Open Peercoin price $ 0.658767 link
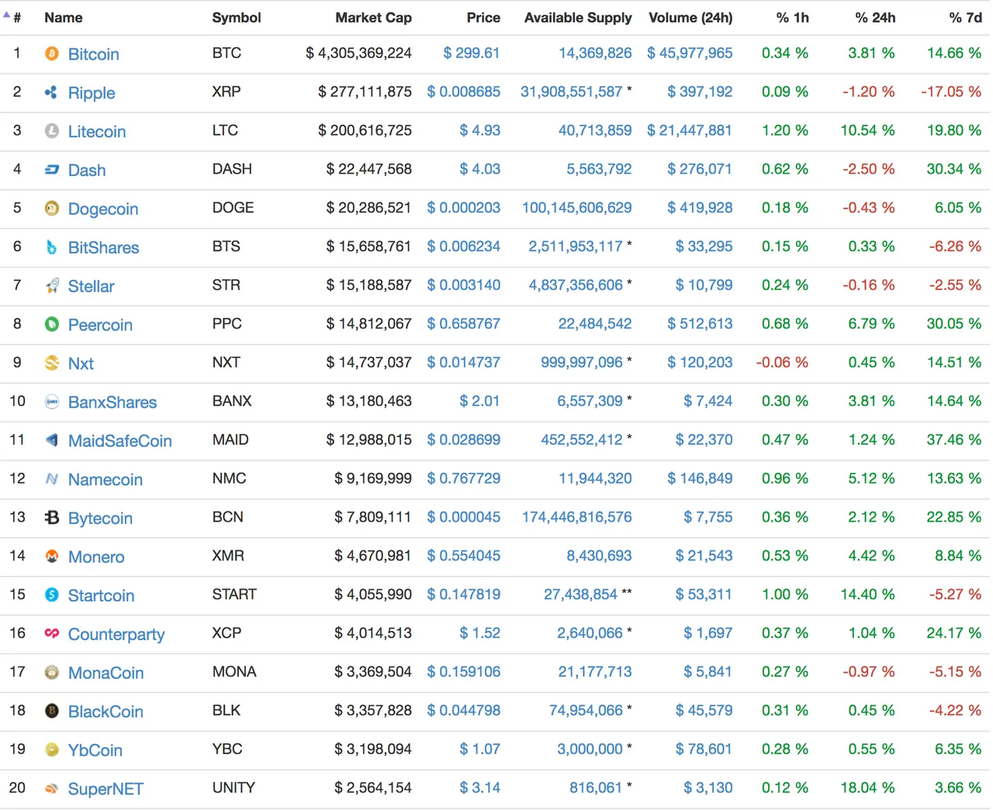 [x=464, y=323]
